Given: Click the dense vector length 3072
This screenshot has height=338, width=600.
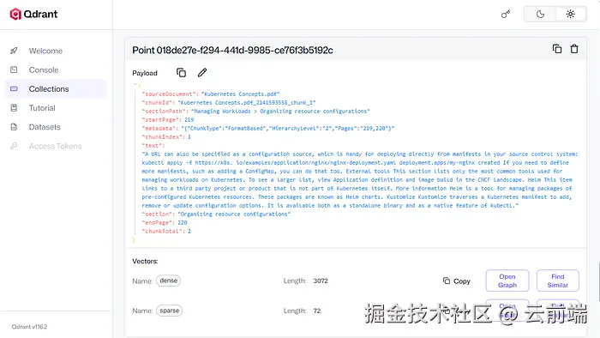Looking at the screenshot, I should pyautogui.click(x=321, y=281).
